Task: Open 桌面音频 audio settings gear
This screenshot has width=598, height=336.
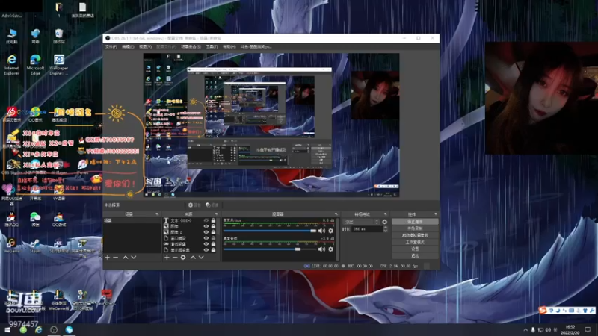Action: pyautogui.click(x=330, y=249)
